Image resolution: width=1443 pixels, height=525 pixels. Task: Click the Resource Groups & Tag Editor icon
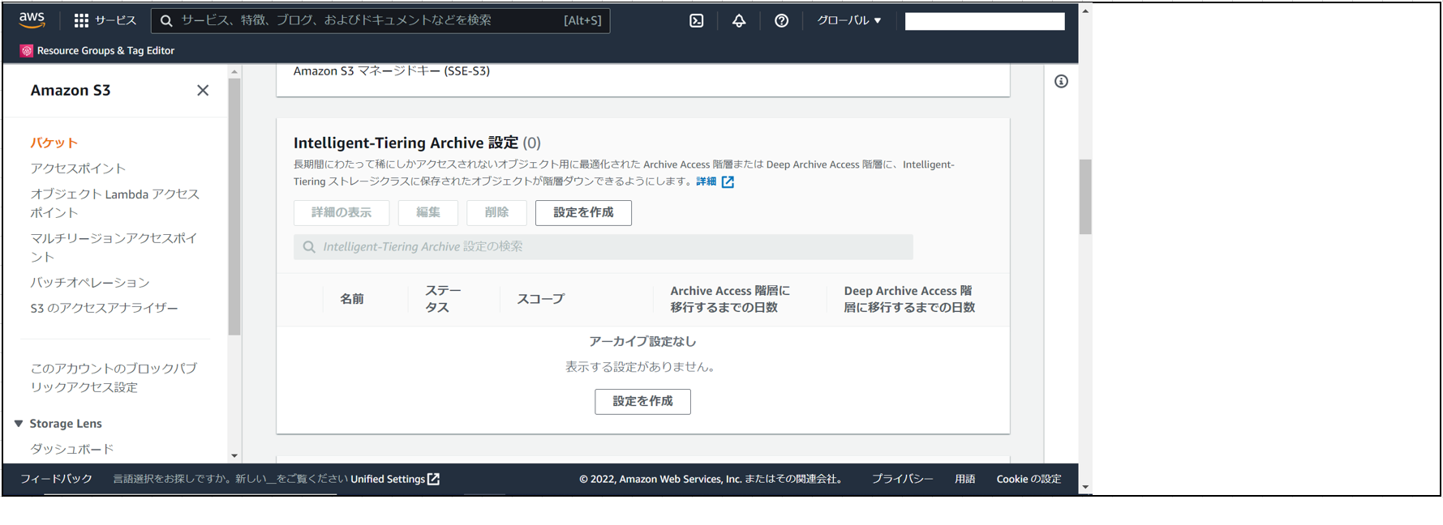[x=27, y=50]
